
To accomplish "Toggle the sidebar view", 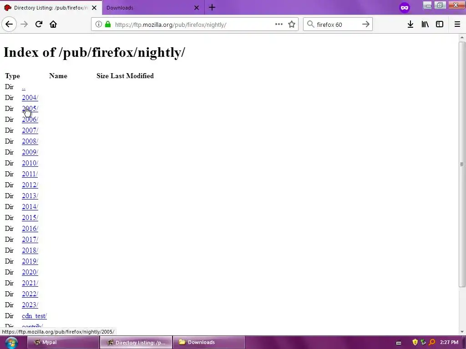I will pos(440,25).
